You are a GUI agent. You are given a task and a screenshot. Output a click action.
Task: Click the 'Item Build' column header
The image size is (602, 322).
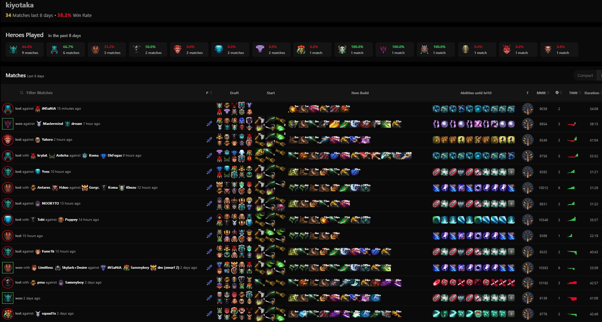point(360,93)
